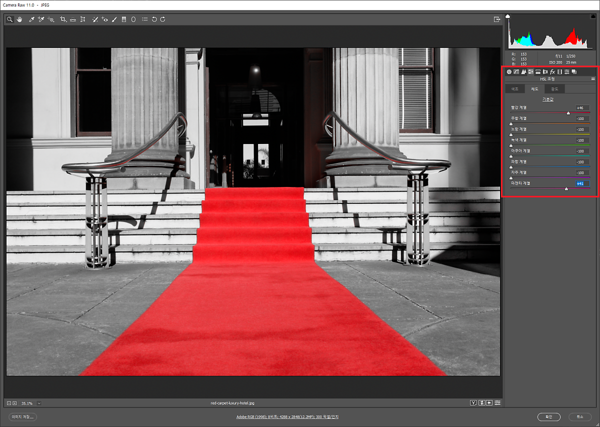Toggle the highlight clipping warning
600x427 pixels.
(x=592, y=16)
